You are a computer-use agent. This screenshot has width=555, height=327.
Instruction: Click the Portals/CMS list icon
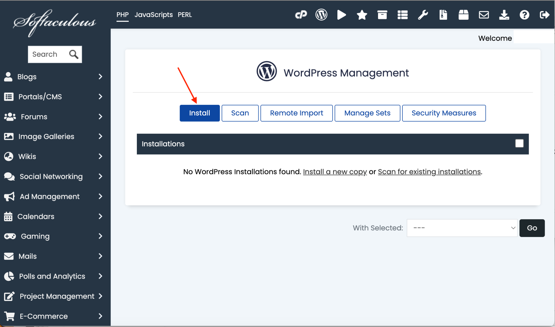9,96
